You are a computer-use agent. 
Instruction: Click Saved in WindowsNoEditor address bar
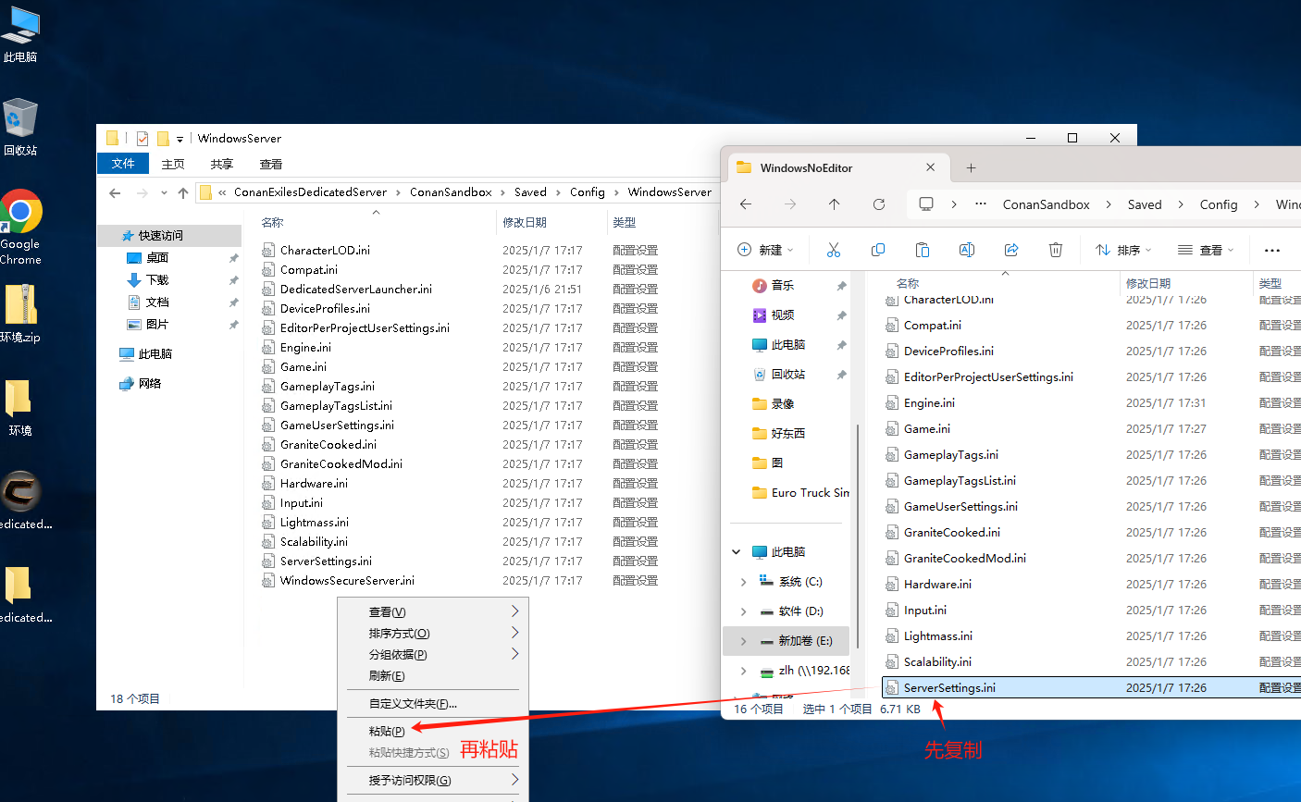point(1145,204)
